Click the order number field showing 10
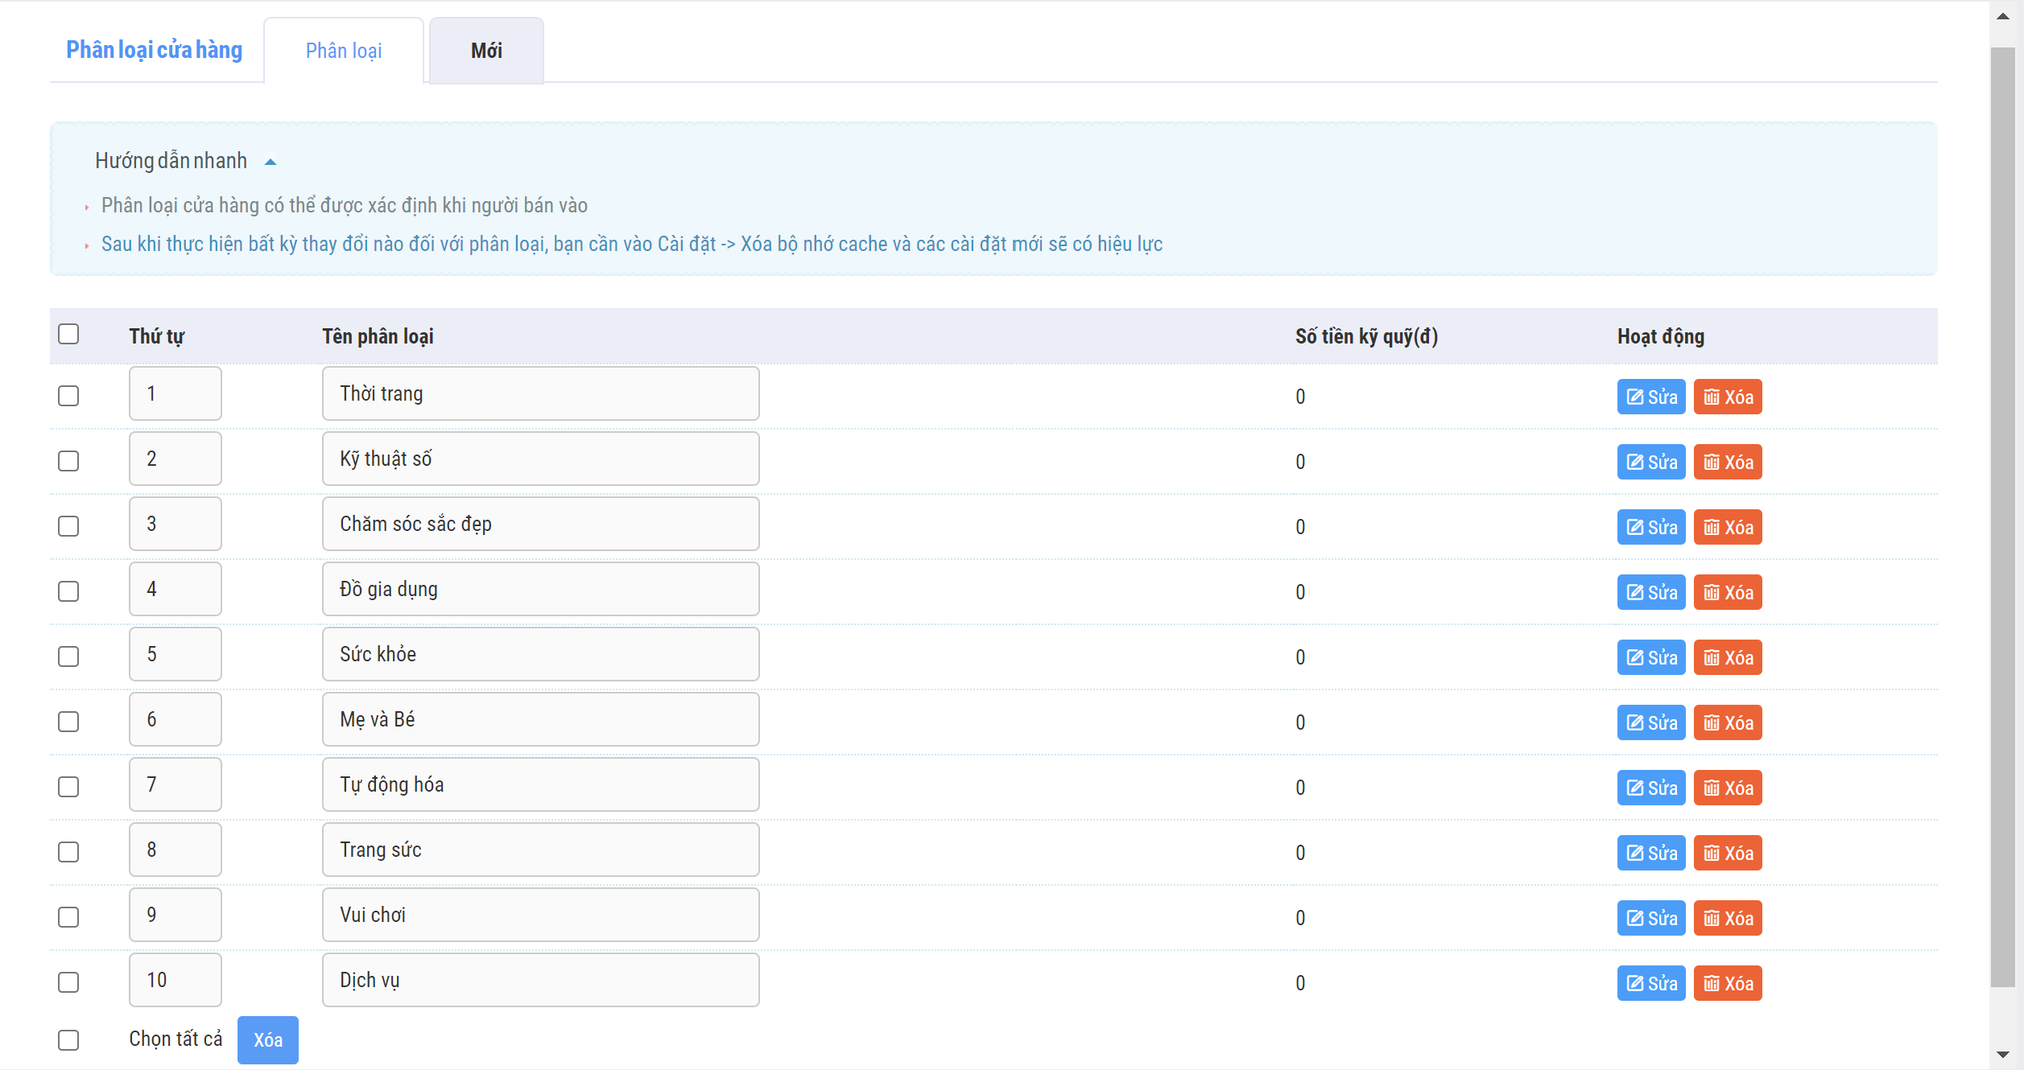The width and height of the screenshot is (2024, 1070). coord(175,980)
